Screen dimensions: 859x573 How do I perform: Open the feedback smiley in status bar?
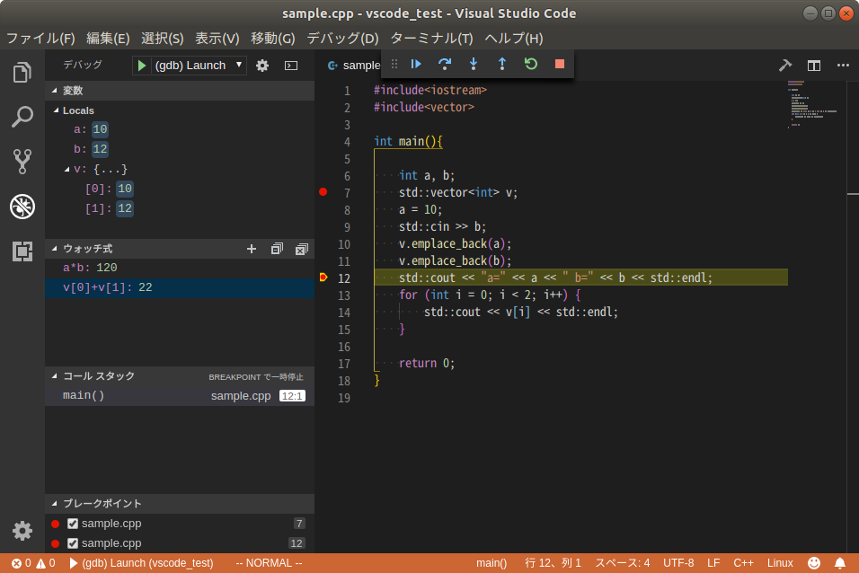pos(815,563)
